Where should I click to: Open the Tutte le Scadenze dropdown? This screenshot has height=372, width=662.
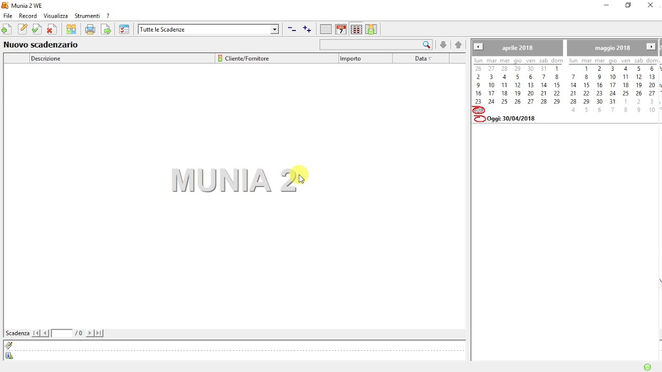[x=275, y=29]
